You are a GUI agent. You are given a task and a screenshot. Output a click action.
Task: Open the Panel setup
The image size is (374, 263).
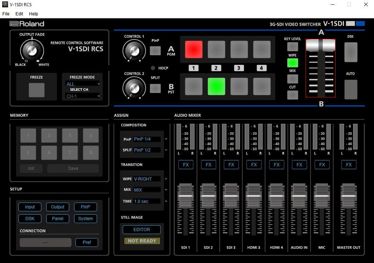pyautogui.click(x=58, y=219)
